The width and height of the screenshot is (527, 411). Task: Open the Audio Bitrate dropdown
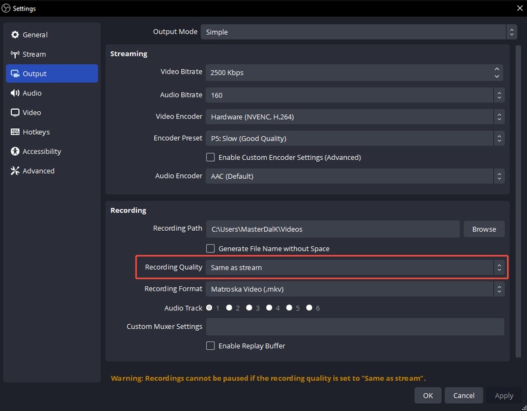[x=355, y=95]
